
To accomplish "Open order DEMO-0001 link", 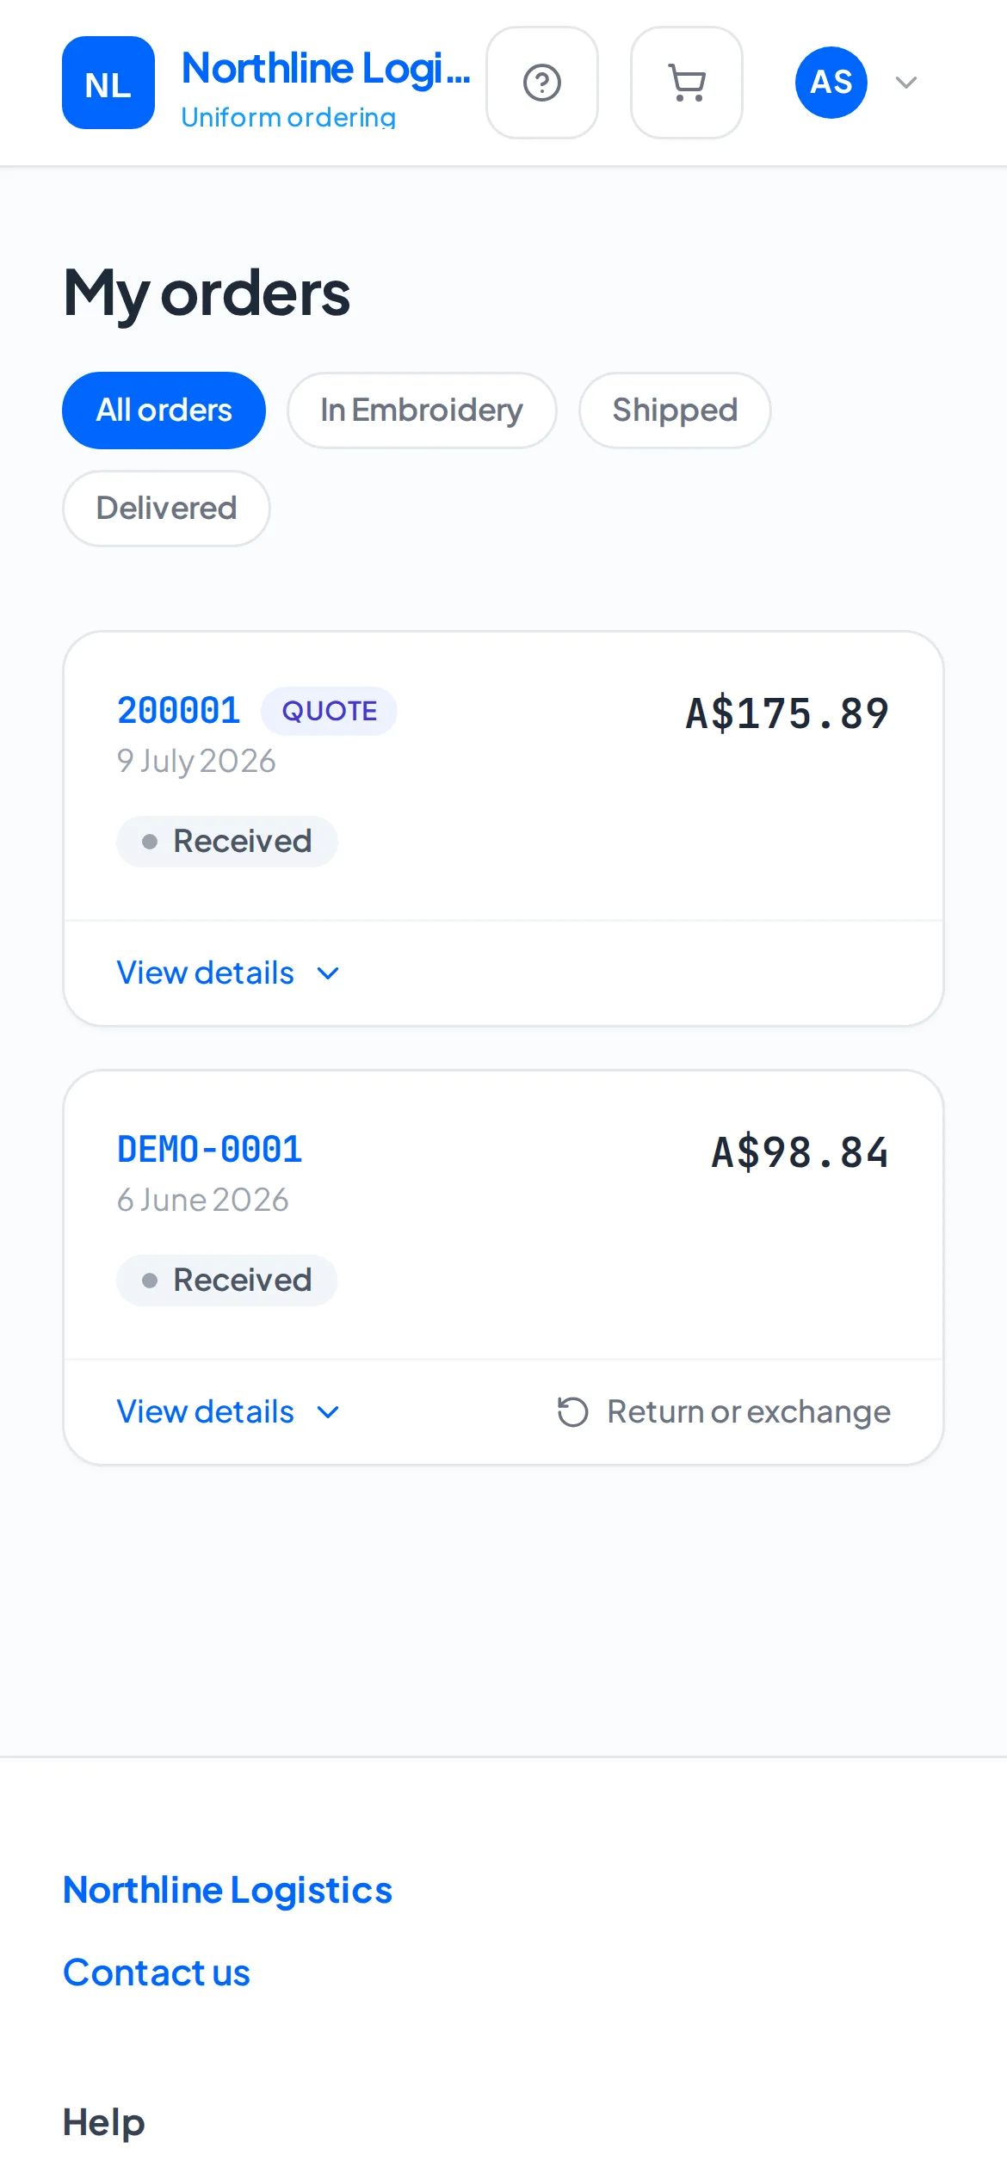I will 210,1150.
